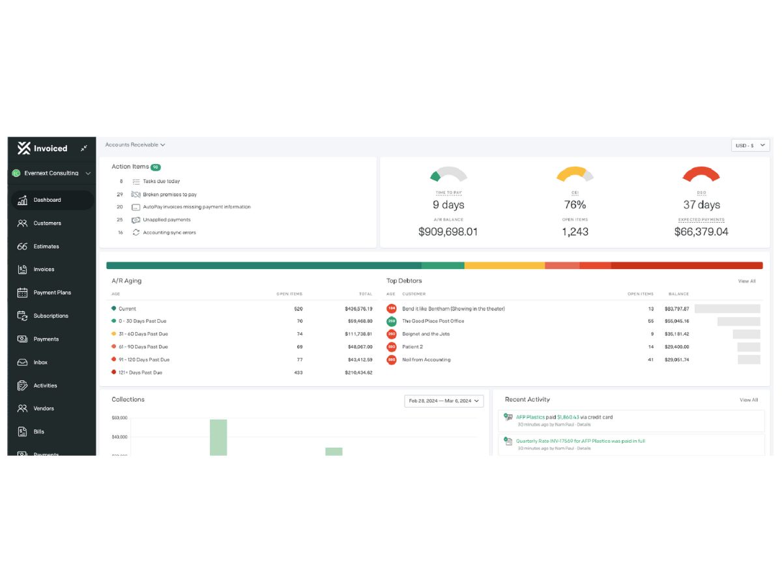Click the red badge beside Patient 2
782x586 pixels.
(x=392, y=347)
